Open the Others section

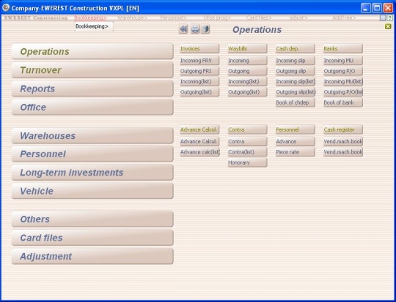tap(92, 219)
